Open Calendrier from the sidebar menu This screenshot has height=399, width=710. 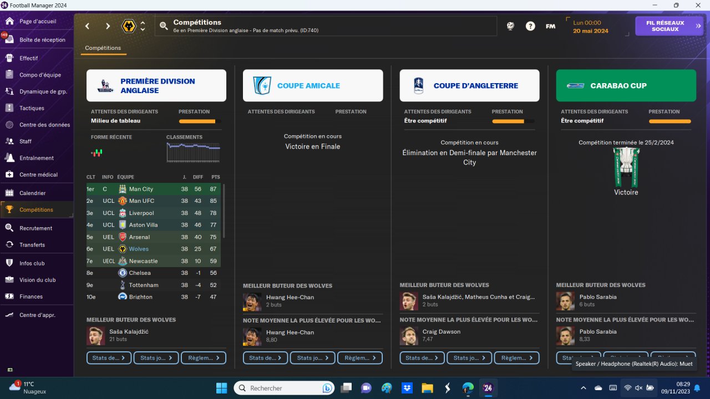33,193
